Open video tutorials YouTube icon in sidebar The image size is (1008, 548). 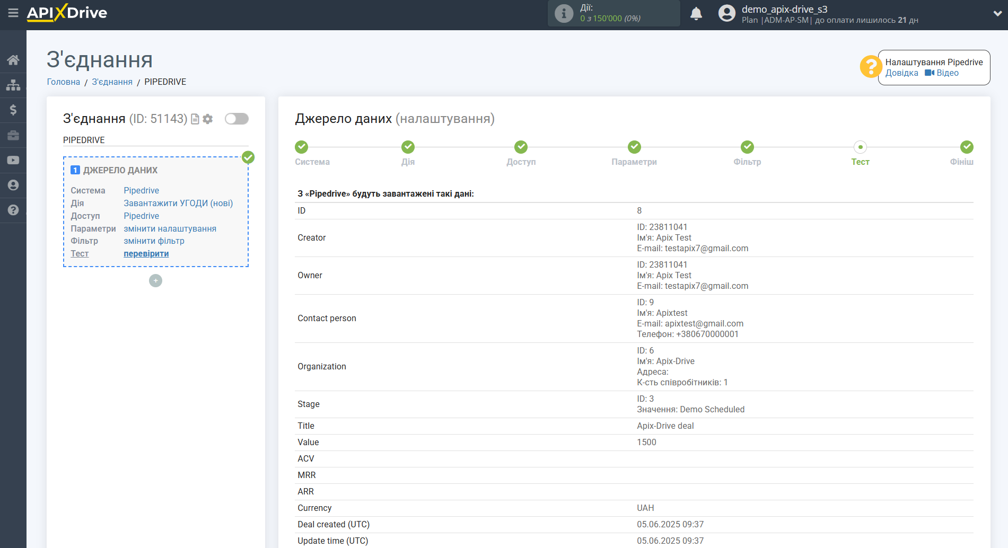click(x=13, y=160)
